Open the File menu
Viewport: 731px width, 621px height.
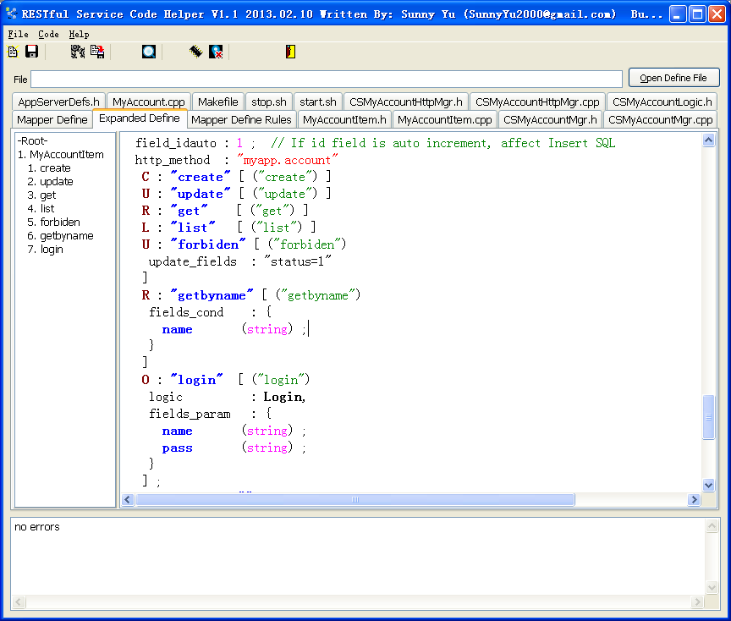tap(18, 34)
